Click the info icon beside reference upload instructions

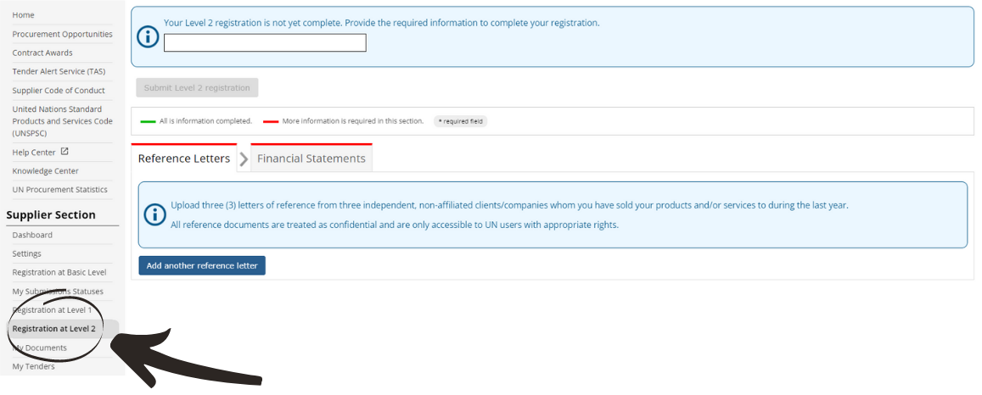click(x=154, y=214)
